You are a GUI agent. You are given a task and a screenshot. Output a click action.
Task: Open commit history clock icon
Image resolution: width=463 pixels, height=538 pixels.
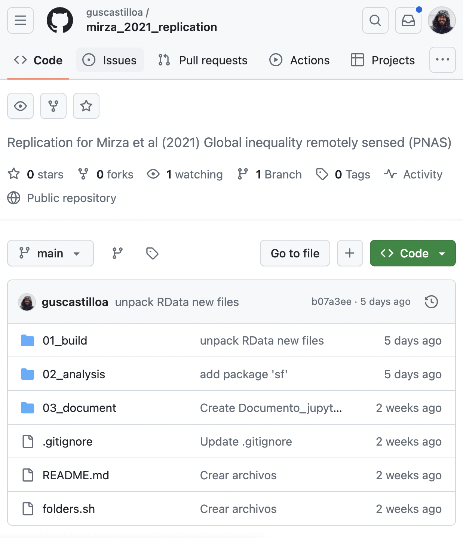point(431,302)
